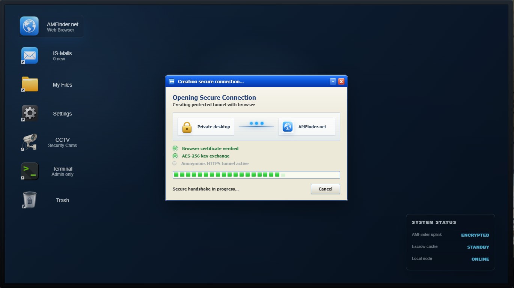
Task: Open the Settings gear icon
Action: click(30, 113)
